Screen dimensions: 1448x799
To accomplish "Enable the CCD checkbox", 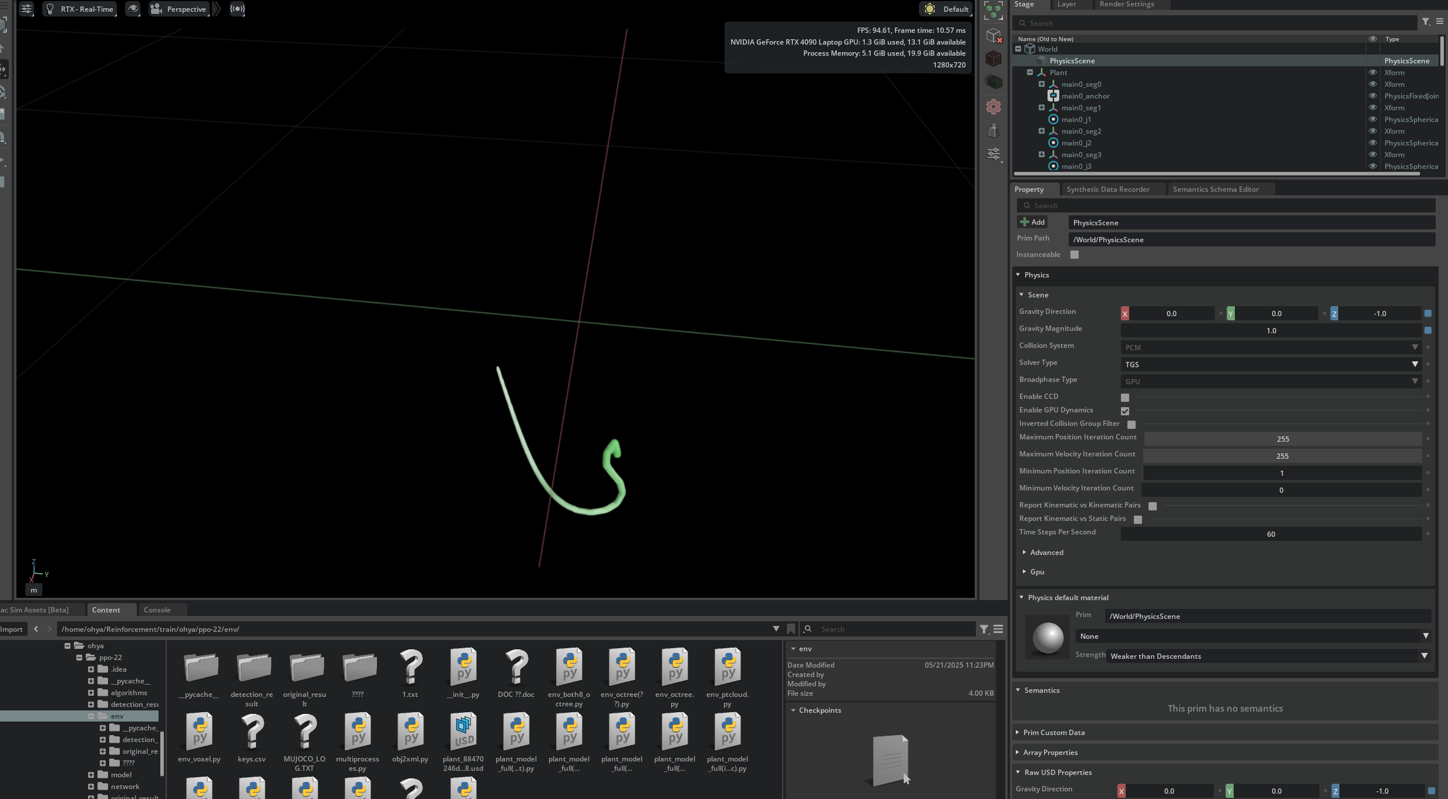I will pyautogui.click(x=1125, y=398).
